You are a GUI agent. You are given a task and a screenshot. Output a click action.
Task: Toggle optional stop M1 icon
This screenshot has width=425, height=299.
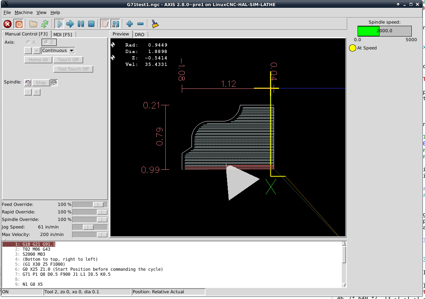(x=116, y=24)
